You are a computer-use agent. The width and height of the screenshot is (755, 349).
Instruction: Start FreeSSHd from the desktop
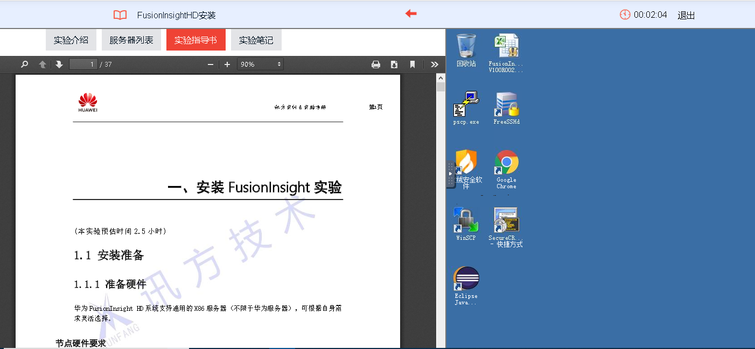pyautogui.click(x=506, y=105)
